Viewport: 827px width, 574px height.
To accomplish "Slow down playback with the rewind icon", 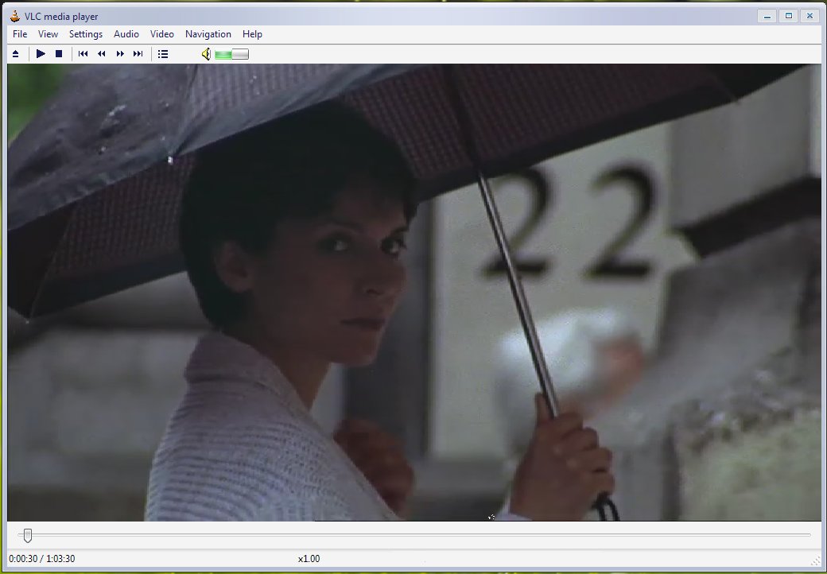I will click(101, 54).
